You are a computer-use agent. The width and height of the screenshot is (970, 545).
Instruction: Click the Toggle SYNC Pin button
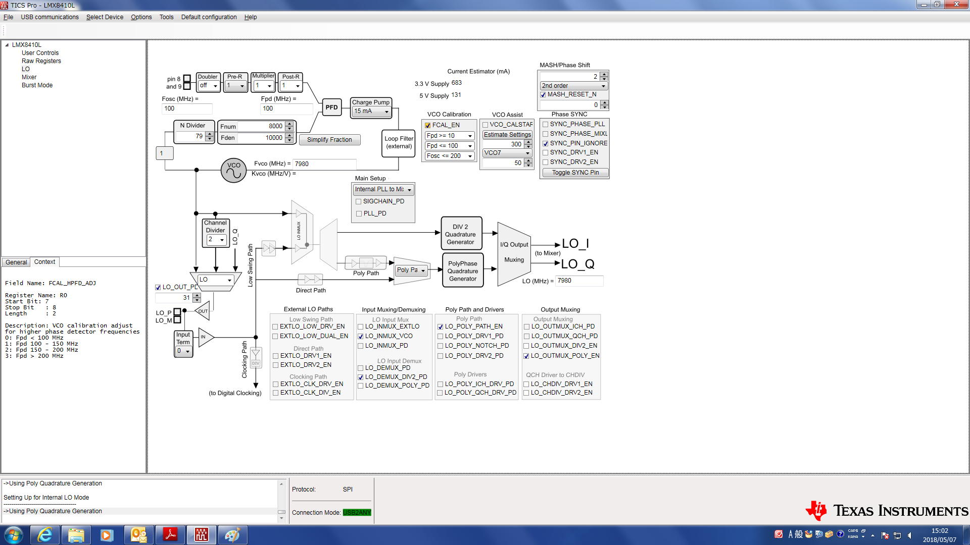point(575,173)
